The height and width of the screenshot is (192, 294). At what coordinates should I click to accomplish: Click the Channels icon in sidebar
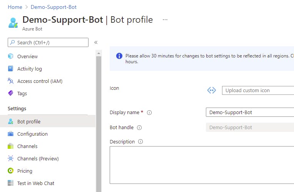11,146
